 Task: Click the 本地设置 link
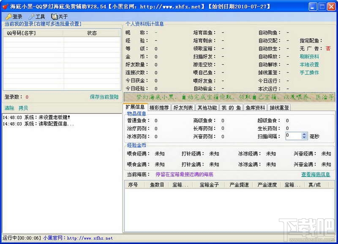point(309,64)
